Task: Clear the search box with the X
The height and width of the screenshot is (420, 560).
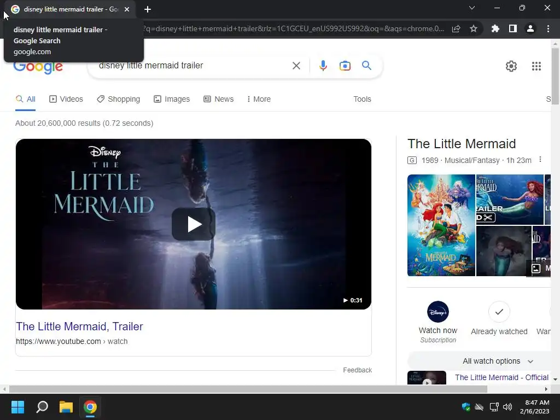Action: (296, 66)
